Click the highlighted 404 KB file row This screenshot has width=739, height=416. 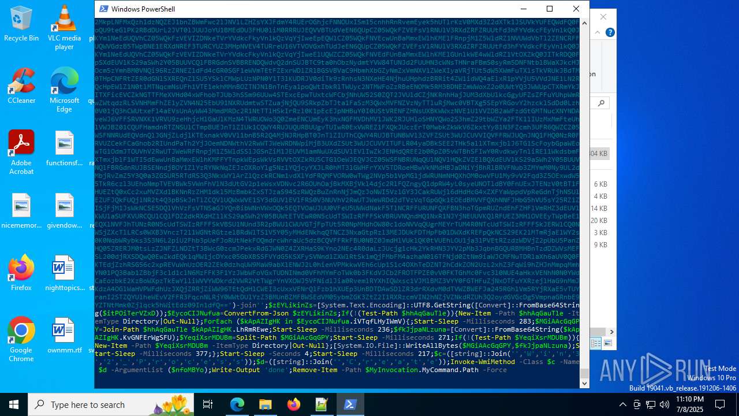pos(600,154)
